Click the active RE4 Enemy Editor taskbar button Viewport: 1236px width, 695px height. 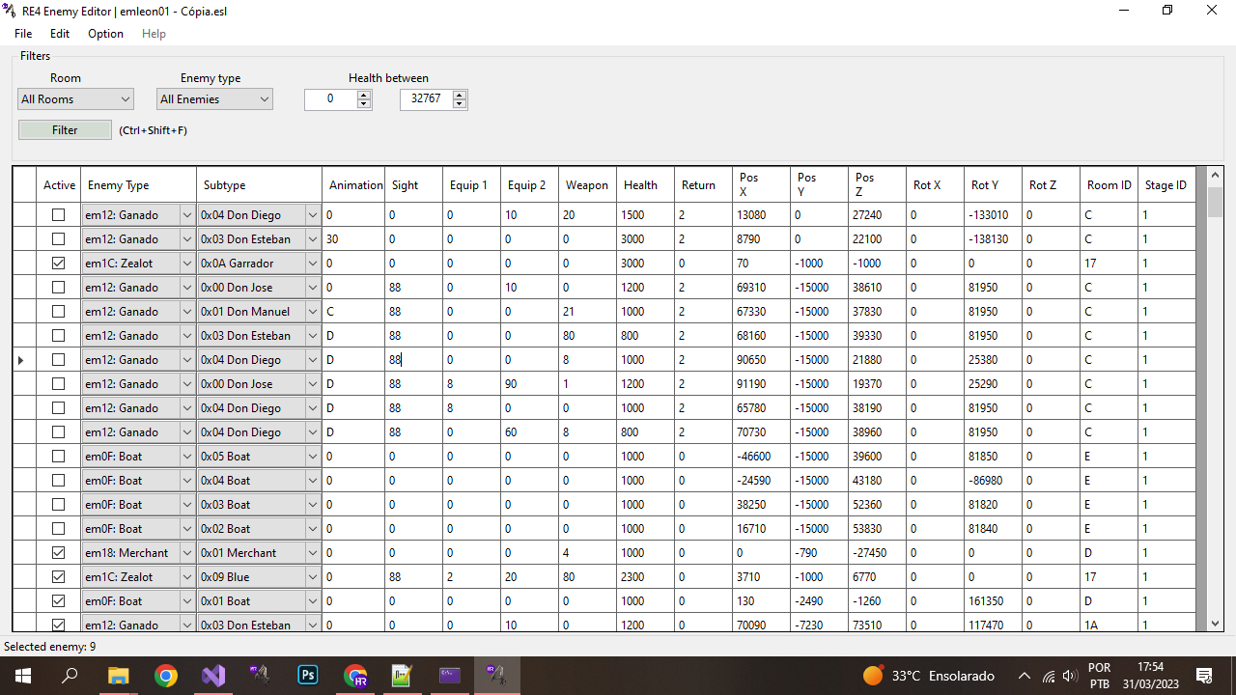tap(497, 676)
